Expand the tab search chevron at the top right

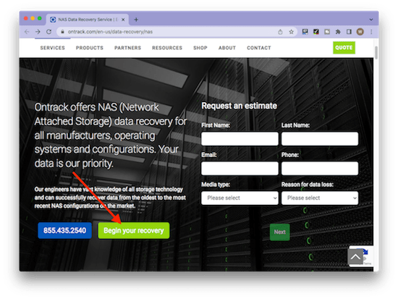(x=371, y=20)
